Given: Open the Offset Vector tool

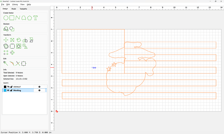Looking at the screenshot, I should coord(6,46).
